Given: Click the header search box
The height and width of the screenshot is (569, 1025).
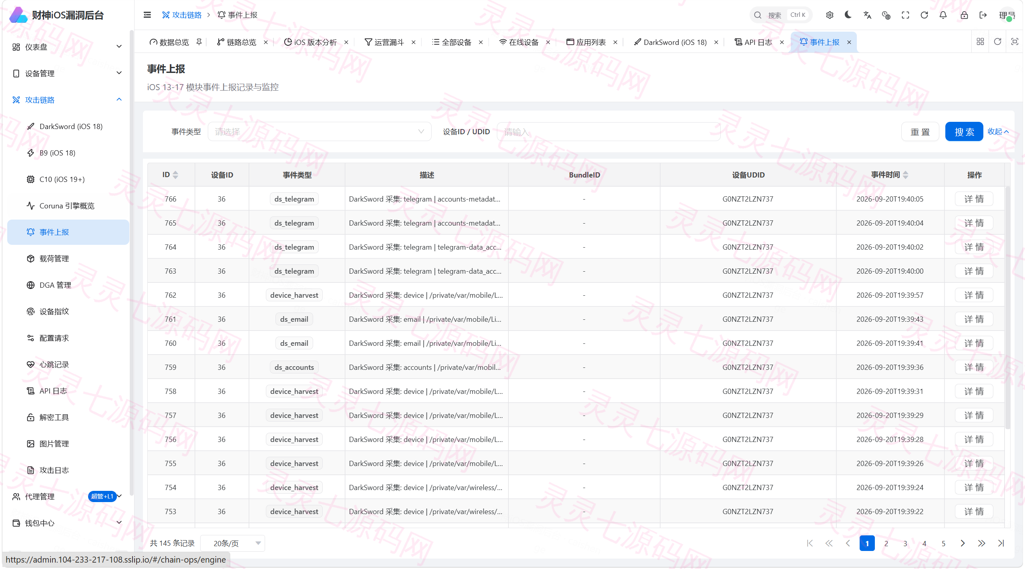Looking at the screenshot, I should (x=781, y=15).
